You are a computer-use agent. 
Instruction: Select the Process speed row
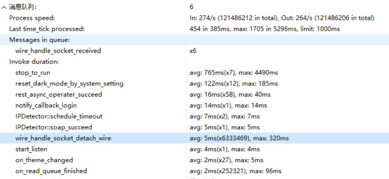[x=32, y=18]
